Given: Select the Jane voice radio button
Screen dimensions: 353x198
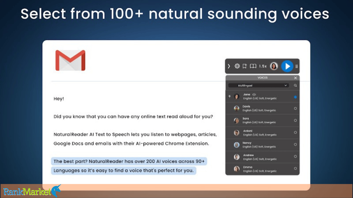Looking at the screenshot, I should [295, 97].
